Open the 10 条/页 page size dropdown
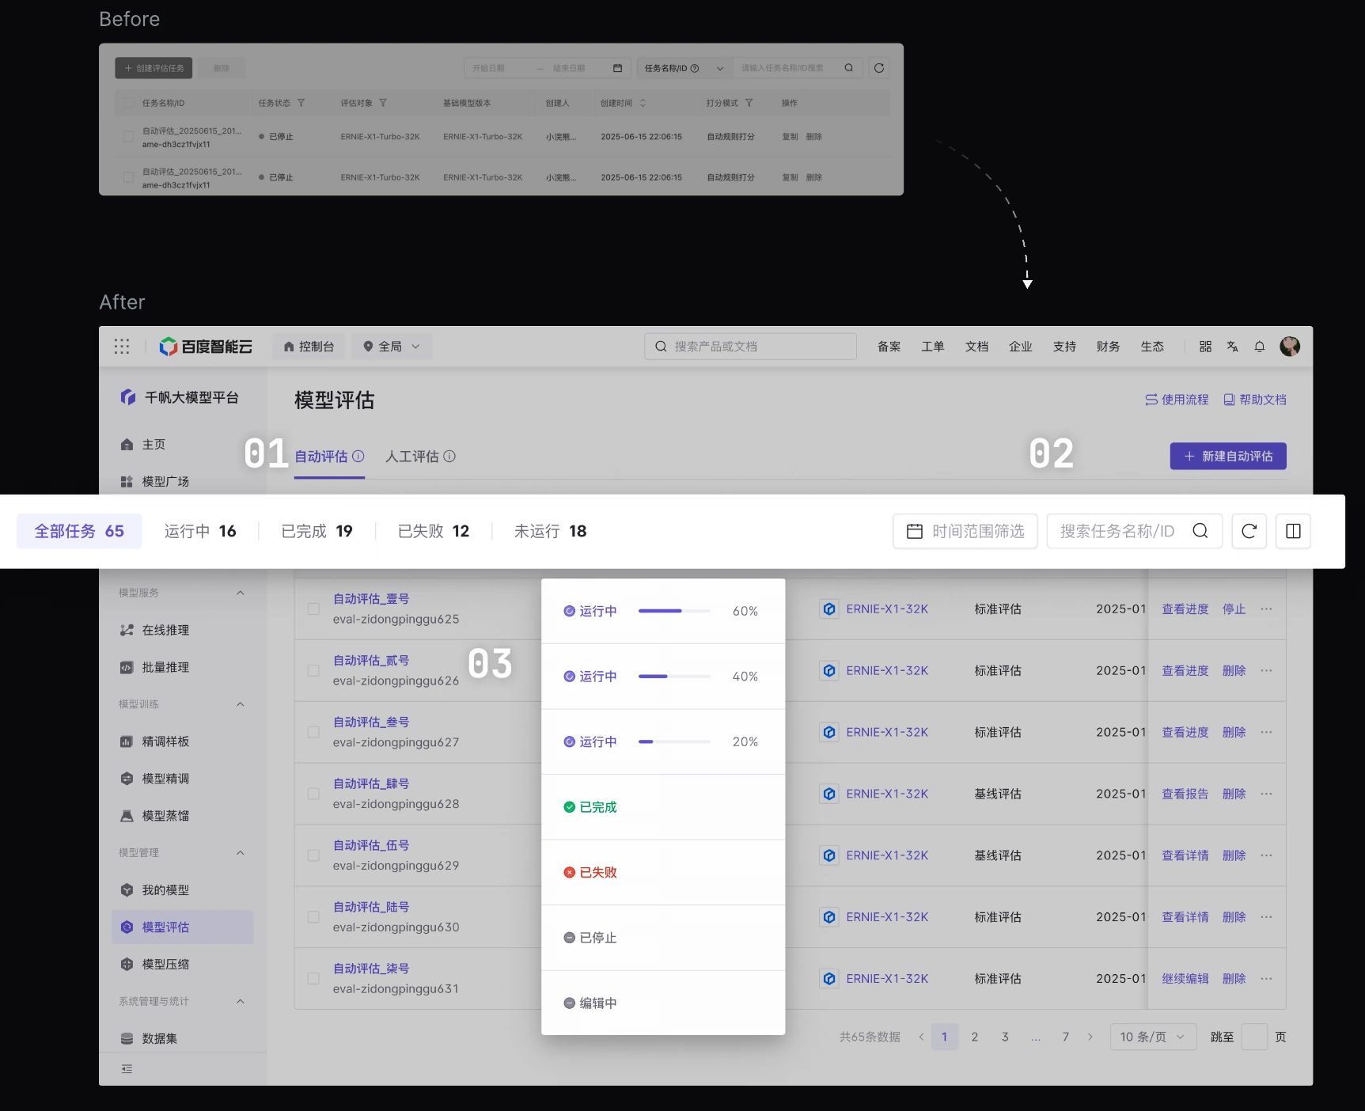 click(x=1152, y=1037)
